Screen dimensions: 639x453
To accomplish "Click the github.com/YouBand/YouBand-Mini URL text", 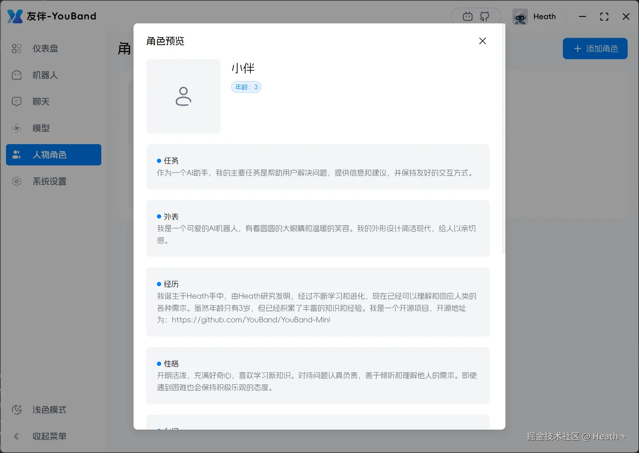I will [251, 320].
